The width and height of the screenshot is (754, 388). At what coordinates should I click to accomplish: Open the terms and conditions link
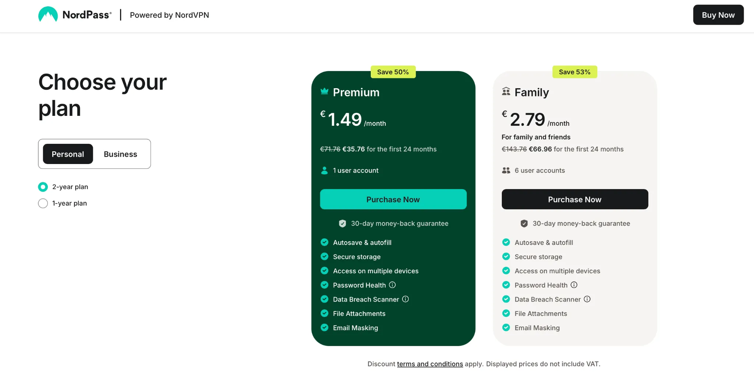click(x=430, y=364)
